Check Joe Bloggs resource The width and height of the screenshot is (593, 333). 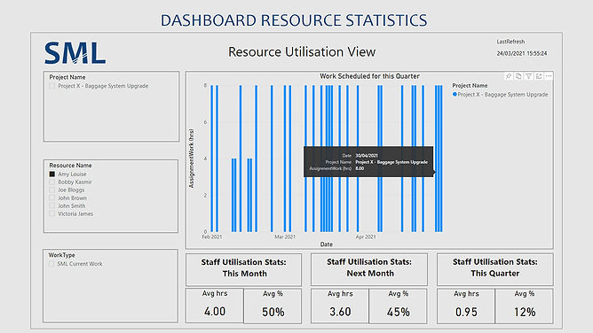click(52, 190)
